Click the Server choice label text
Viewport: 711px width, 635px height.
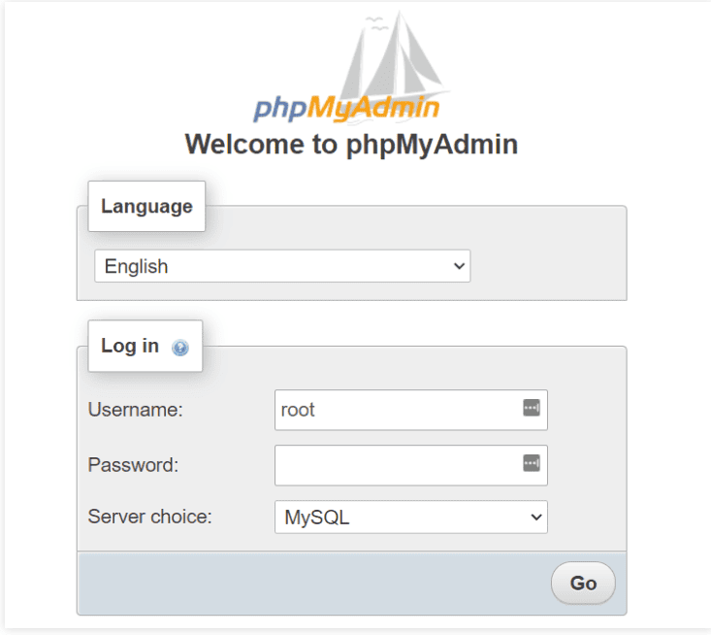(x=149, y=518)
